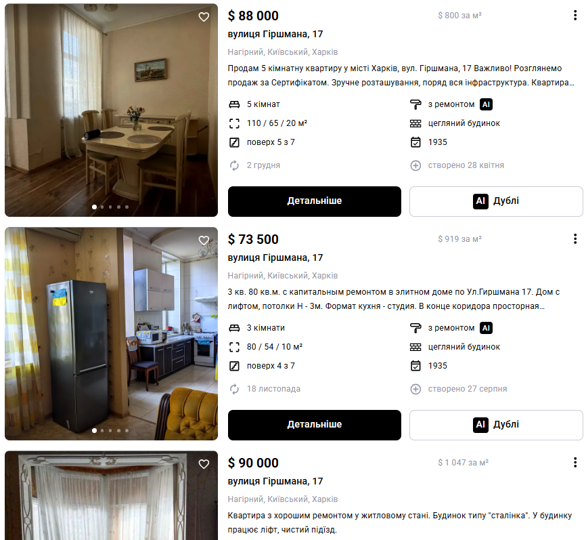Favorite the $90 000 listing with the heart icon

click(204, 464)
